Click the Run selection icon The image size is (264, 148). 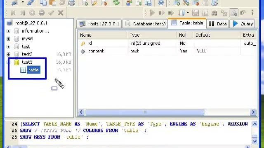(x=161, y=13)
